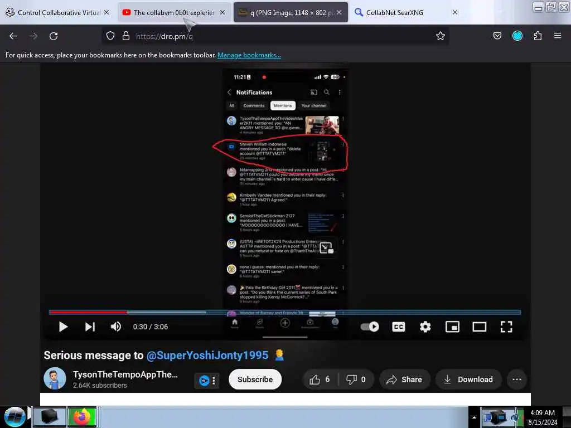Close the q PNG Image tab

(339, 12)
